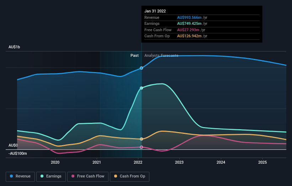The image size is (292, 186).
Task: Toggle the Revenue series legend button
Action: (20, 176)
